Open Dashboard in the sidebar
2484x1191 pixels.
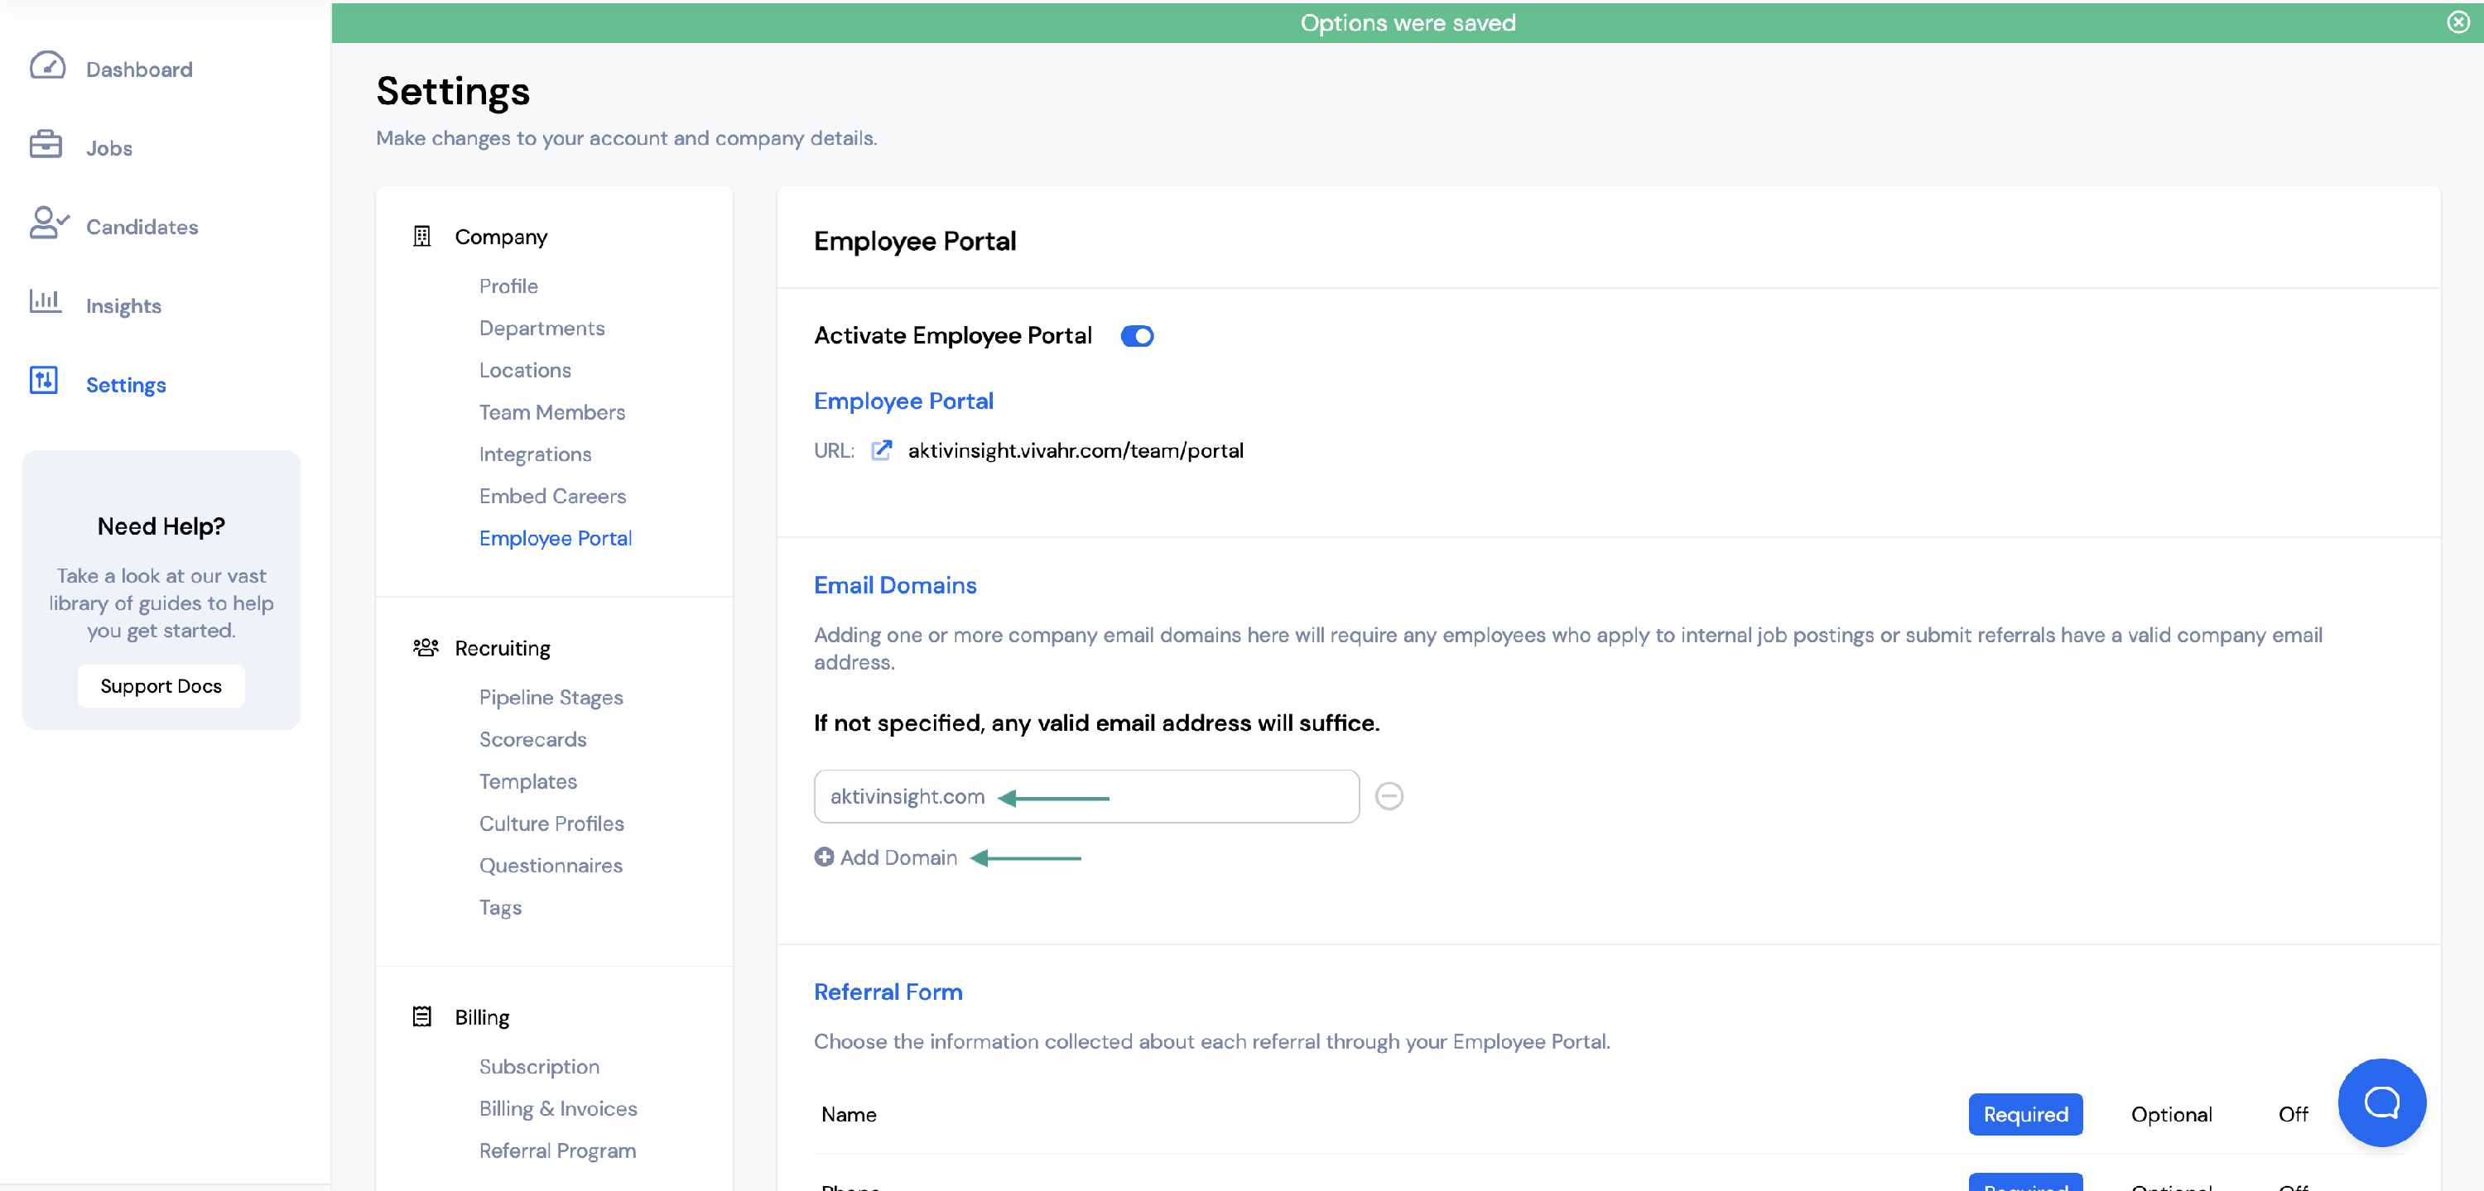click(x=139, y=70)
